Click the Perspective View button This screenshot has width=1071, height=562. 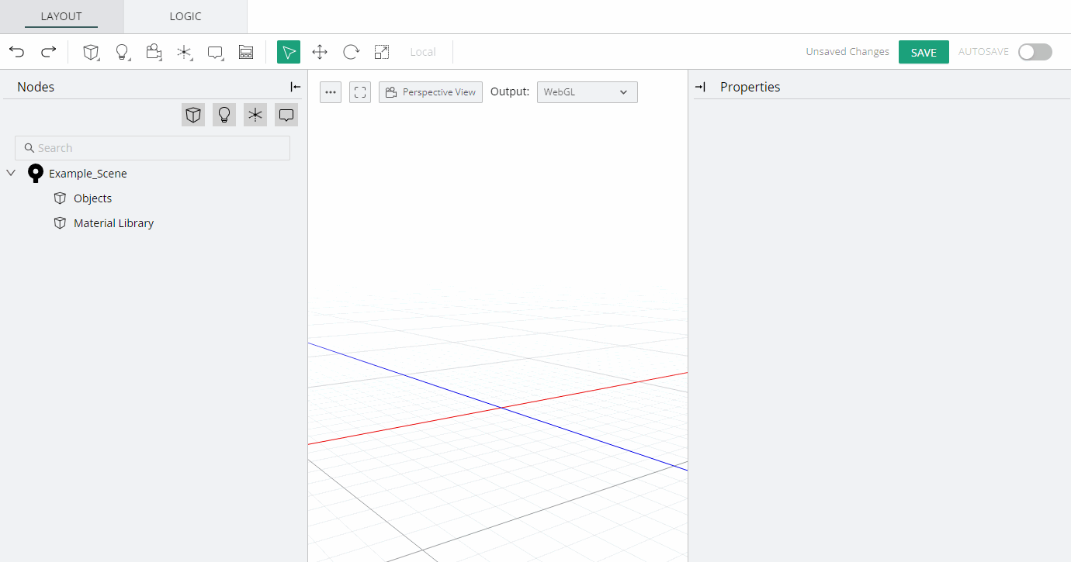click(x=431, y=92)
